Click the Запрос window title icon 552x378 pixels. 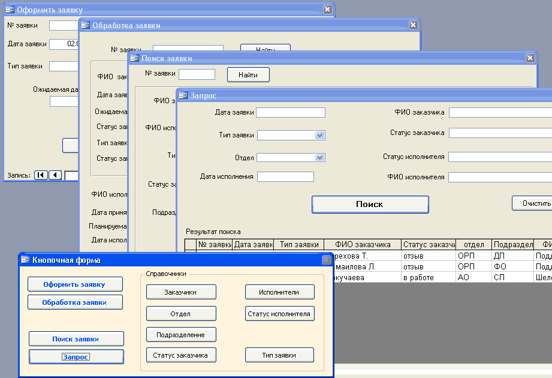click(183, 95)
